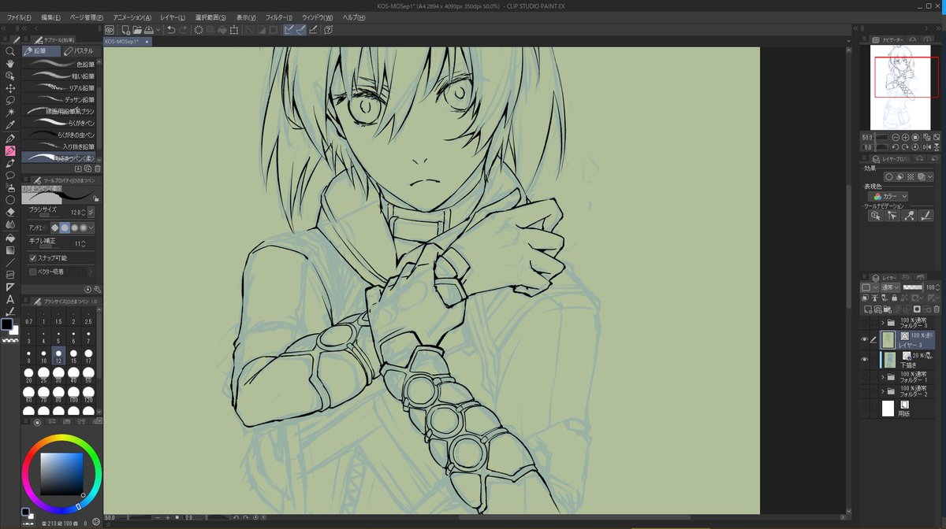Select the Zoom magnifier tool
Viewport: 946px width, 529px height.
pyautogui.click(x=10, y=51)
